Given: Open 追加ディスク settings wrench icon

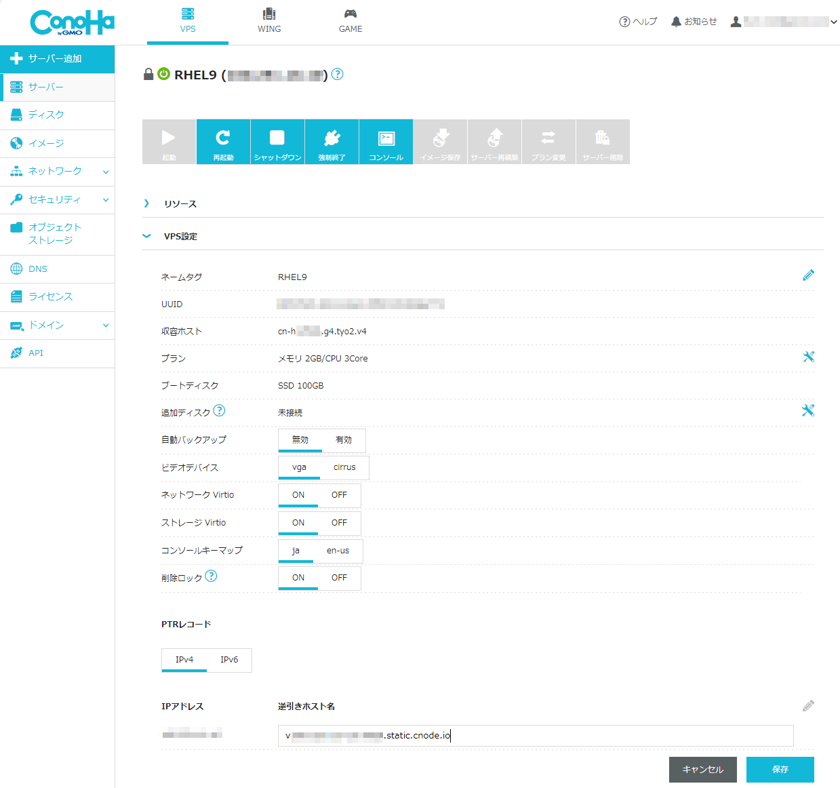Looking at the screenshot, I should pos(808,410).
